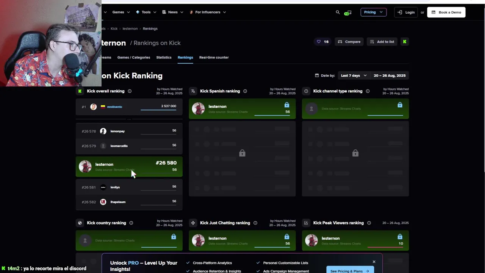This screenshot has height=273, width=485.
Task: Switch to the Statistics tab
Action: click(x=164, y=57)
